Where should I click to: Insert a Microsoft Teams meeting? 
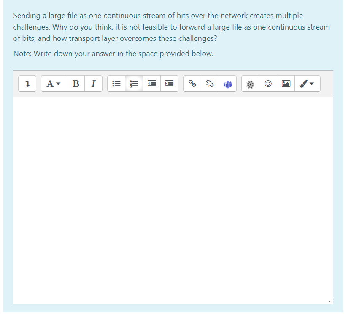[x=227, y=83]
